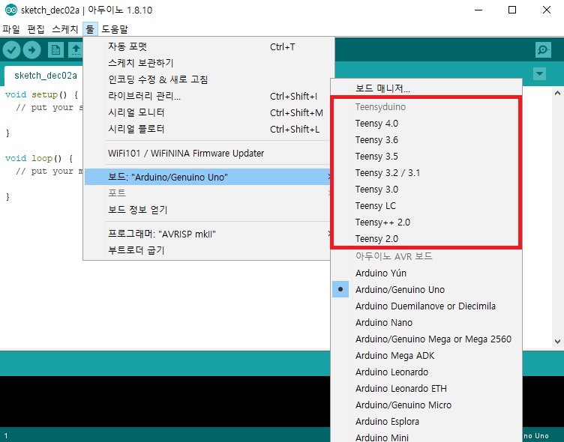
Task: Maximize the Arduino window
Action: [512, 10]
